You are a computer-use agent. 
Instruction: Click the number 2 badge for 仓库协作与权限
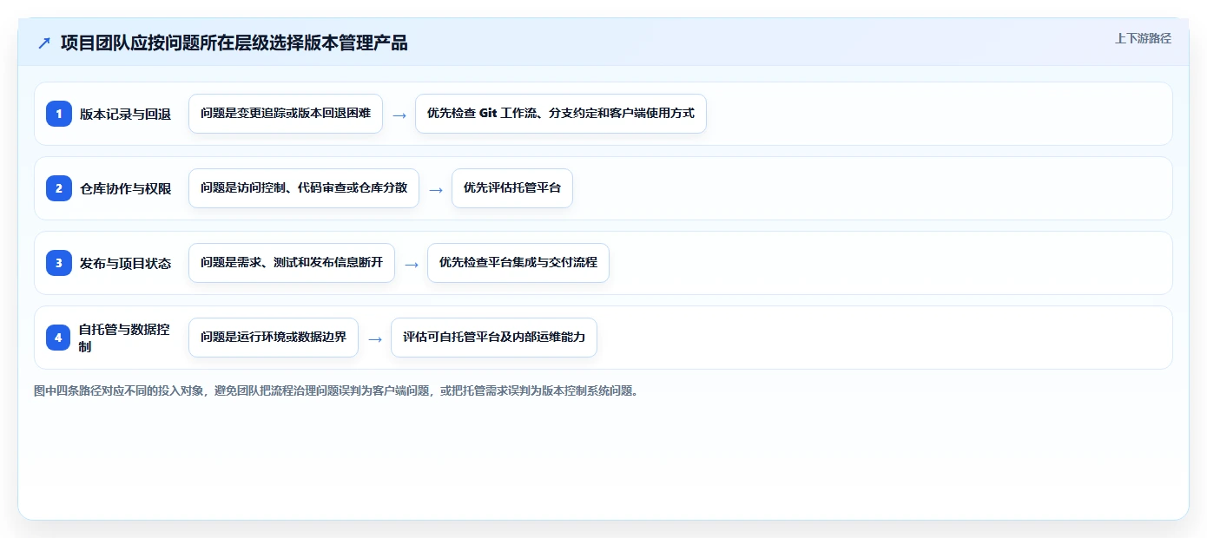click(x=59, y=188)
